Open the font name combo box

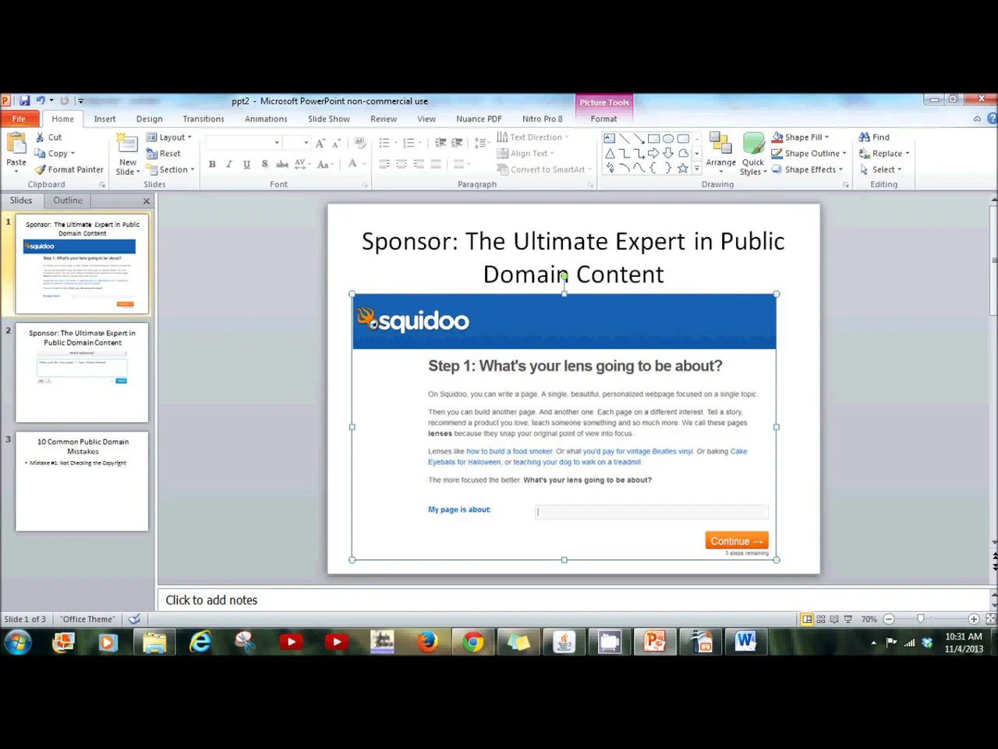(x=242, y=143)
